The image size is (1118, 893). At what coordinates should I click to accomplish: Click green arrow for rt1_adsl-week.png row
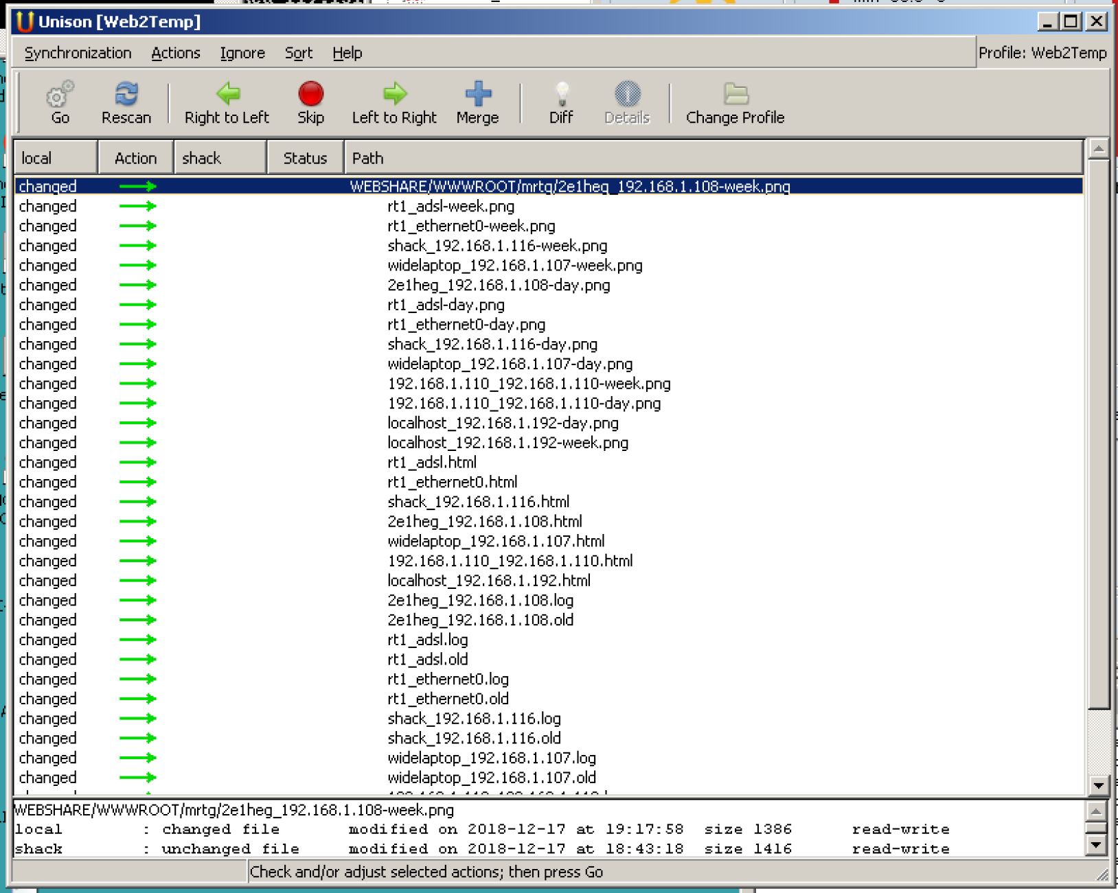[137, 206]
